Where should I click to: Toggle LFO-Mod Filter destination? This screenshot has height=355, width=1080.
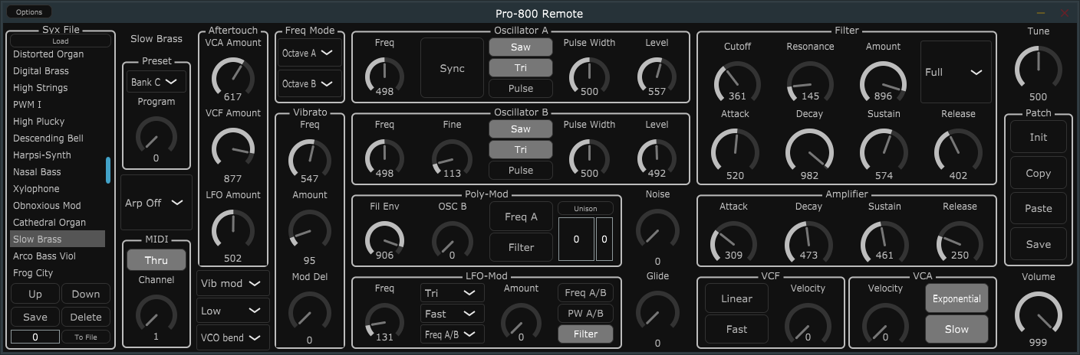pos(586,334)
